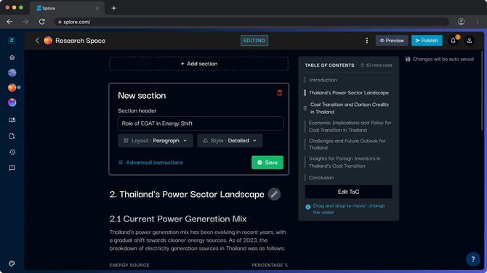Save the new section
This screenshot has width=487, height=273.
click(267, 162)
